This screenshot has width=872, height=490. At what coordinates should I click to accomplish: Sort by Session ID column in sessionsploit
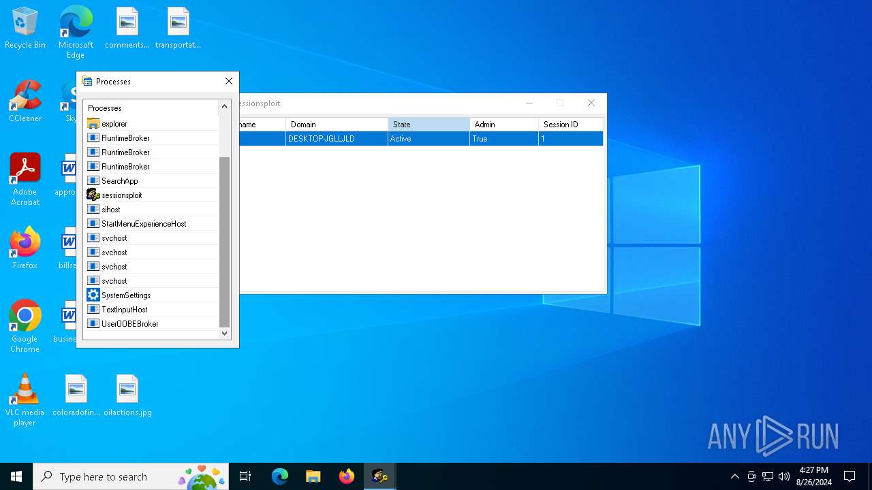pos(570,125)
